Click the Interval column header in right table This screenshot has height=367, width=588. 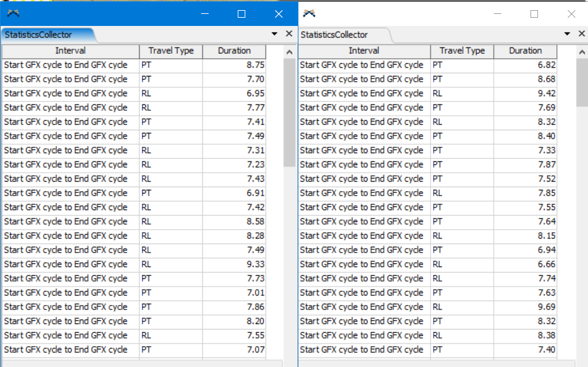point(364,51)
